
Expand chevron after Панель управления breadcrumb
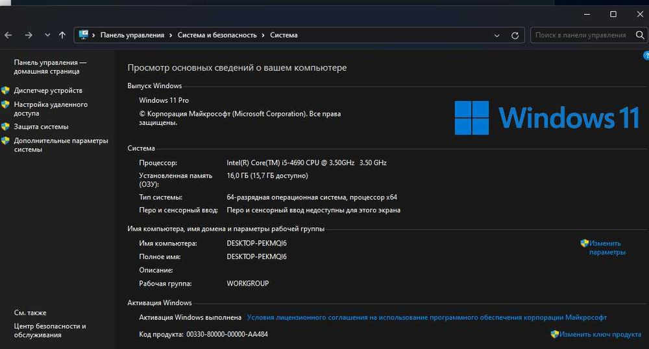(171, 36)
